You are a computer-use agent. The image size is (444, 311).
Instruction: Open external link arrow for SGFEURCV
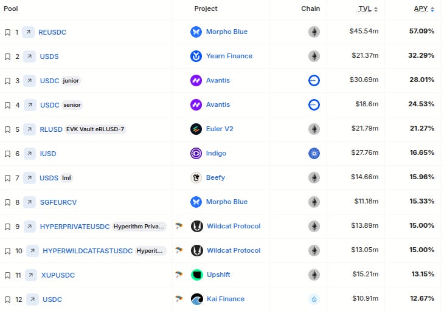click(29, 202)
